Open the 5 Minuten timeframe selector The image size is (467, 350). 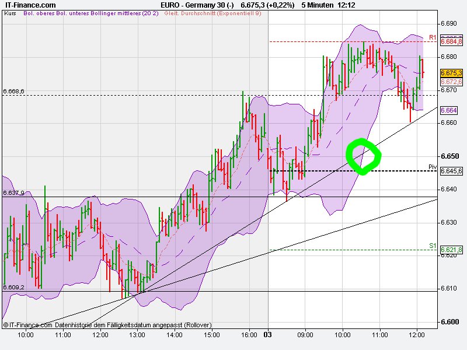click(318, 5)
